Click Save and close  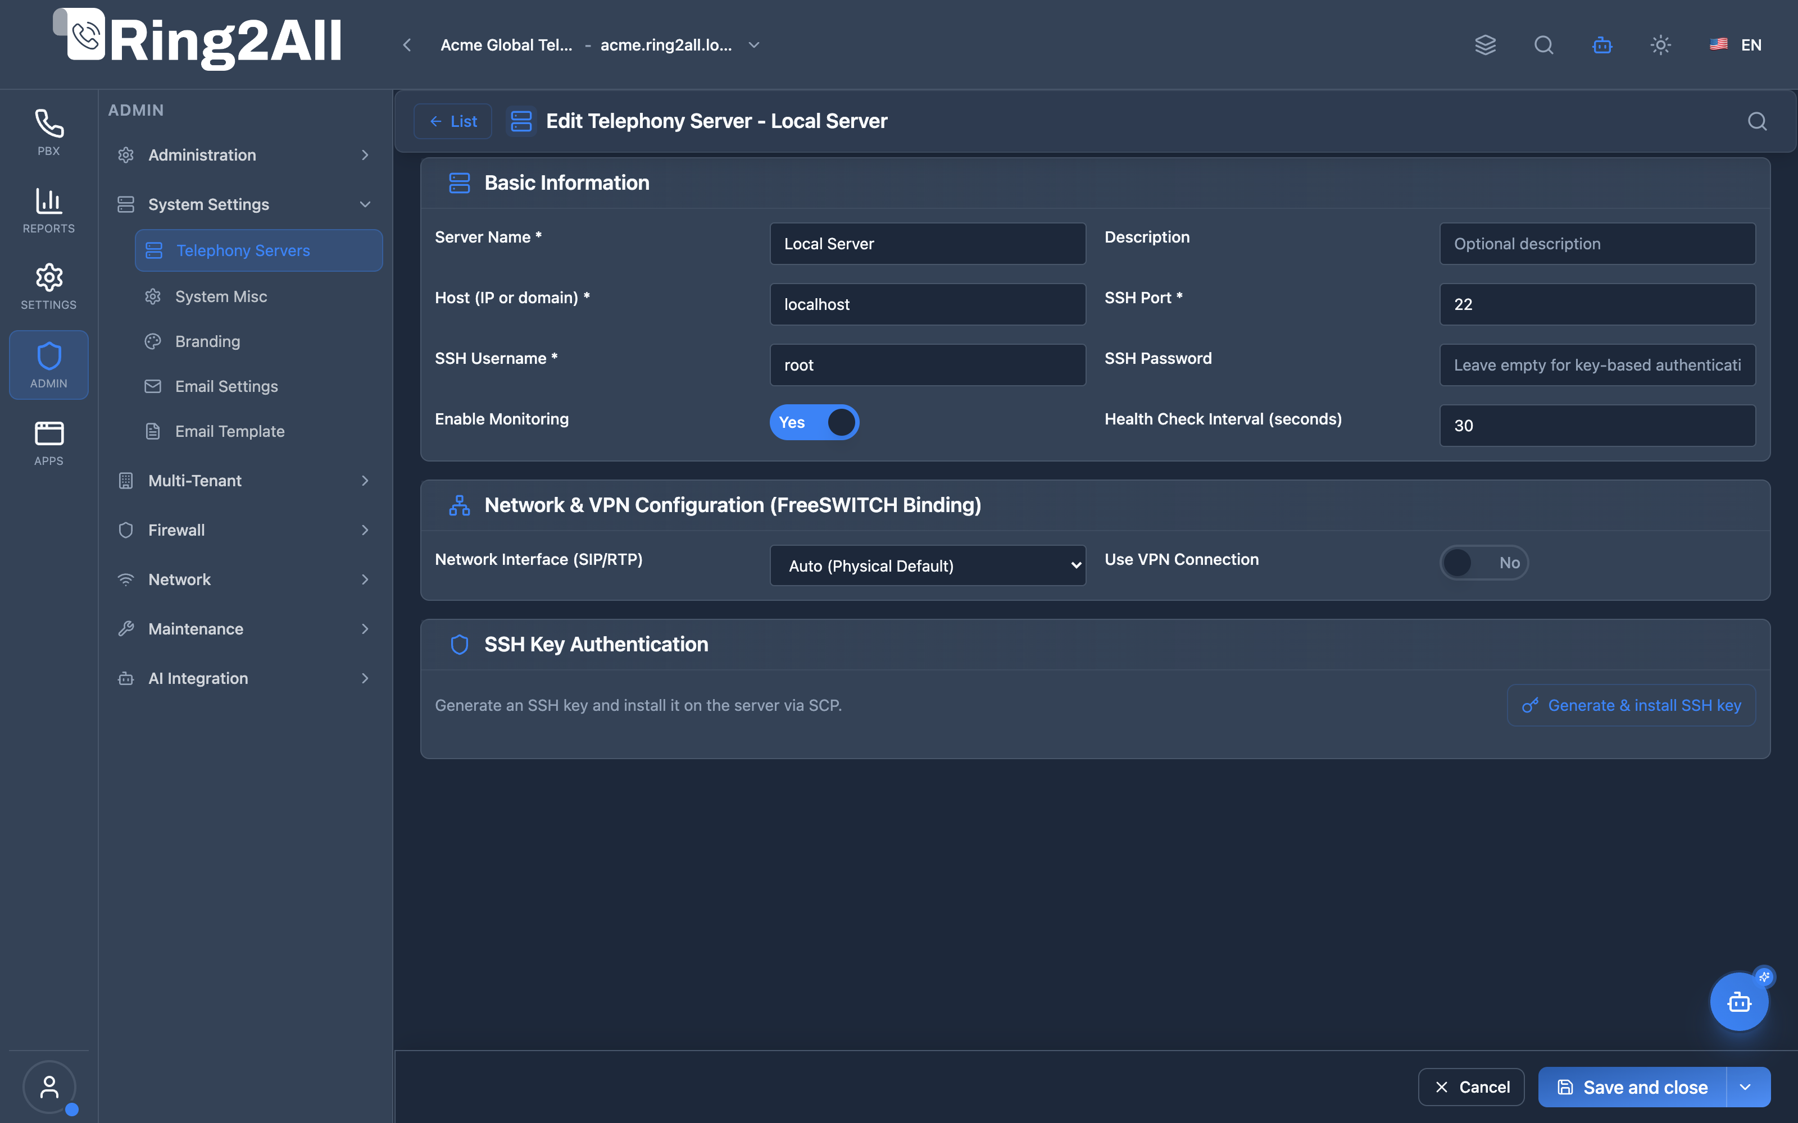[x=1632, y=1088]
